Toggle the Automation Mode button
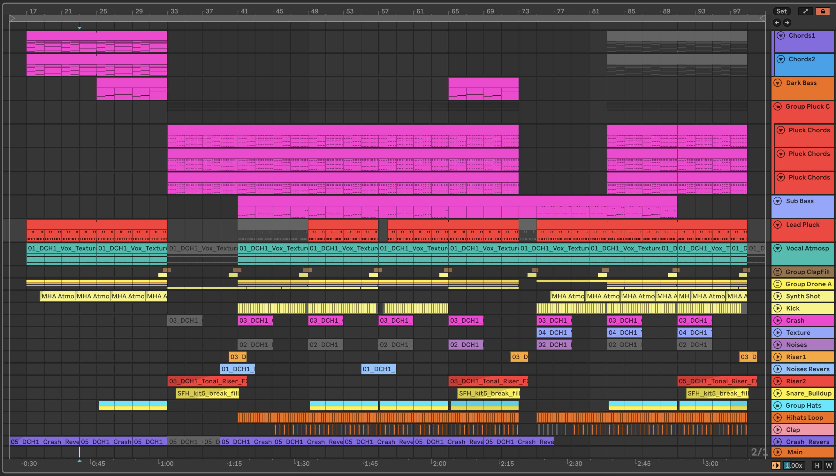The height and width of the screenshot is (476, 836). [x=806, y=11]
